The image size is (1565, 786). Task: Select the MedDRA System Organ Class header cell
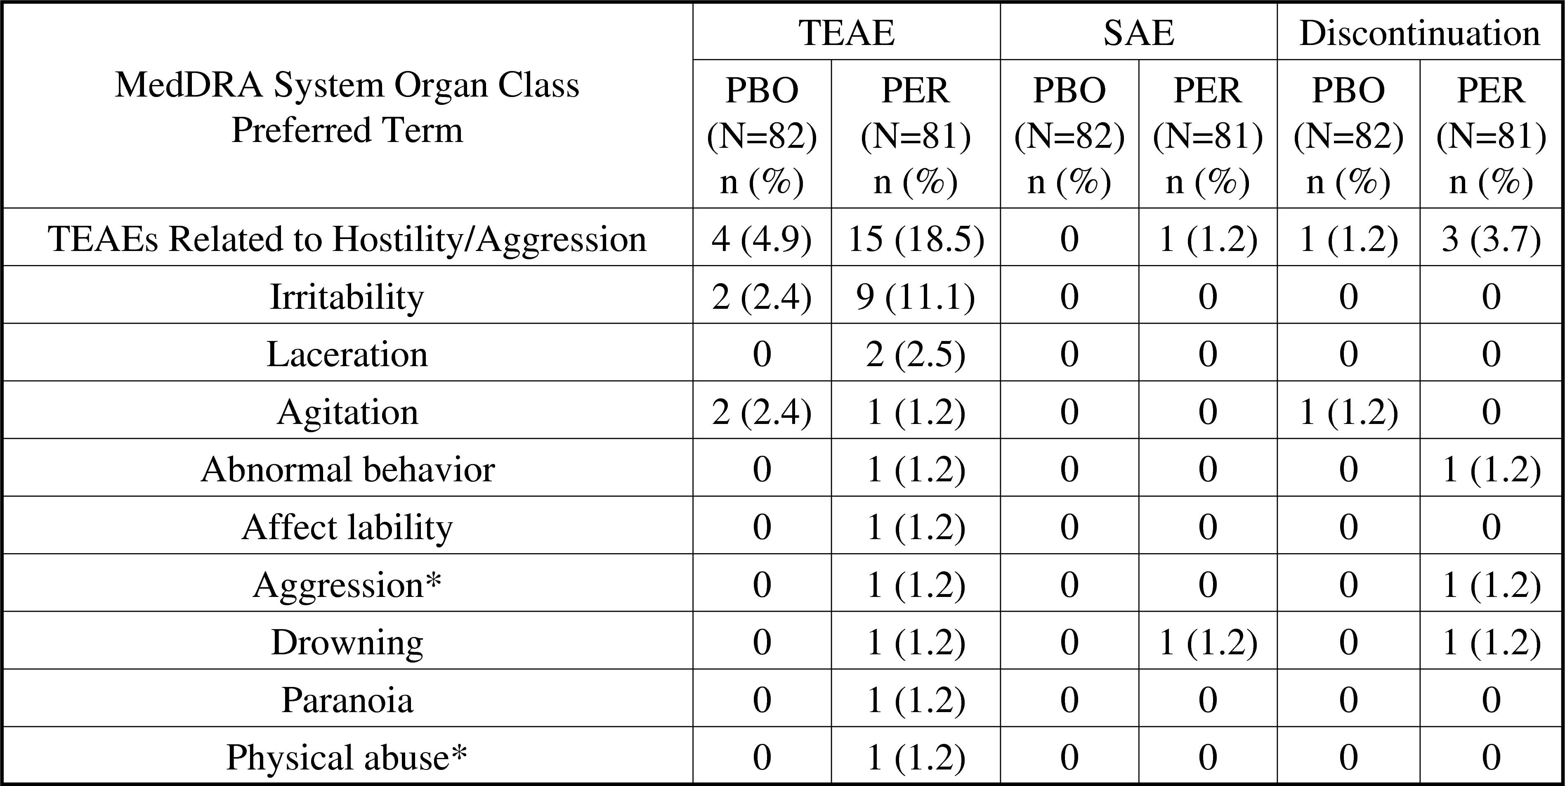tap(347, 107)
